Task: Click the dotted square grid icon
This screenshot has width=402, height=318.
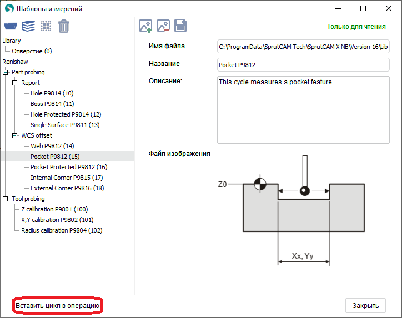Action: (x=46, y=26)
